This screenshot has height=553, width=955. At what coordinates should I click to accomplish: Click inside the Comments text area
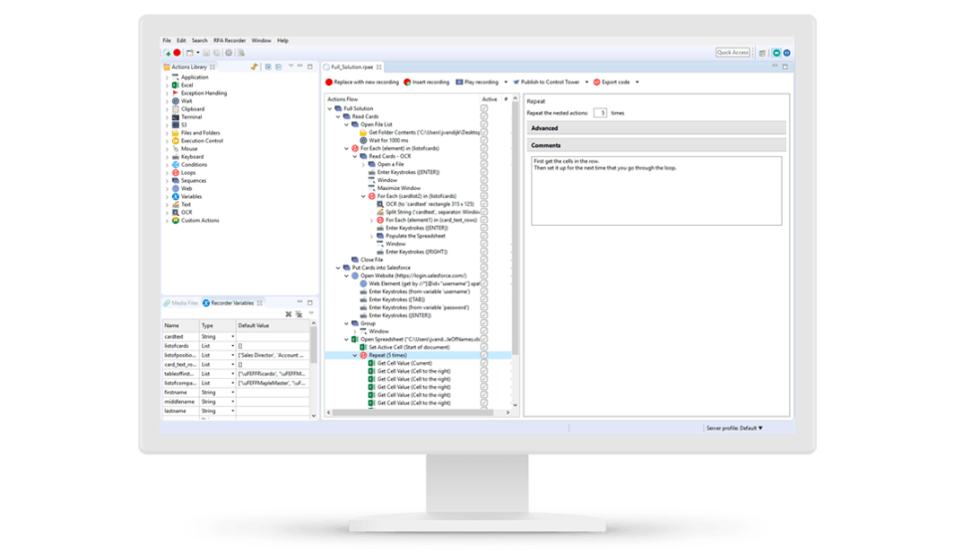657,191
